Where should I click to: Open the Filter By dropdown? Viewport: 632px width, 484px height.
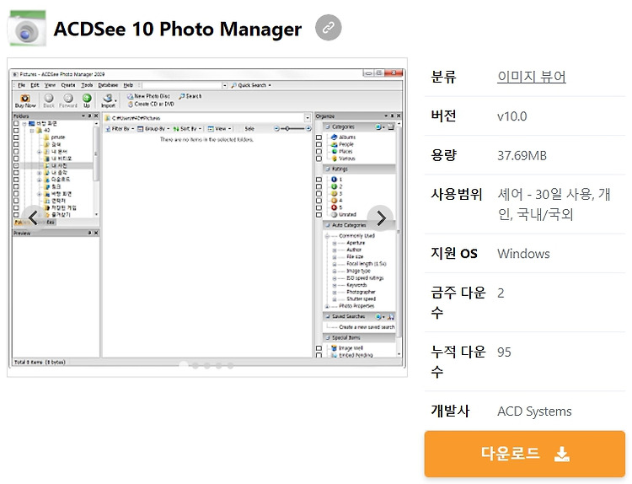[x=120, y=129]
